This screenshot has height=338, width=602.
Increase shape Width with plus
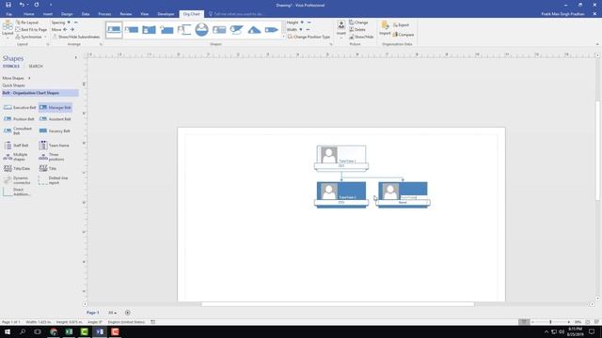tap(301, 29)
